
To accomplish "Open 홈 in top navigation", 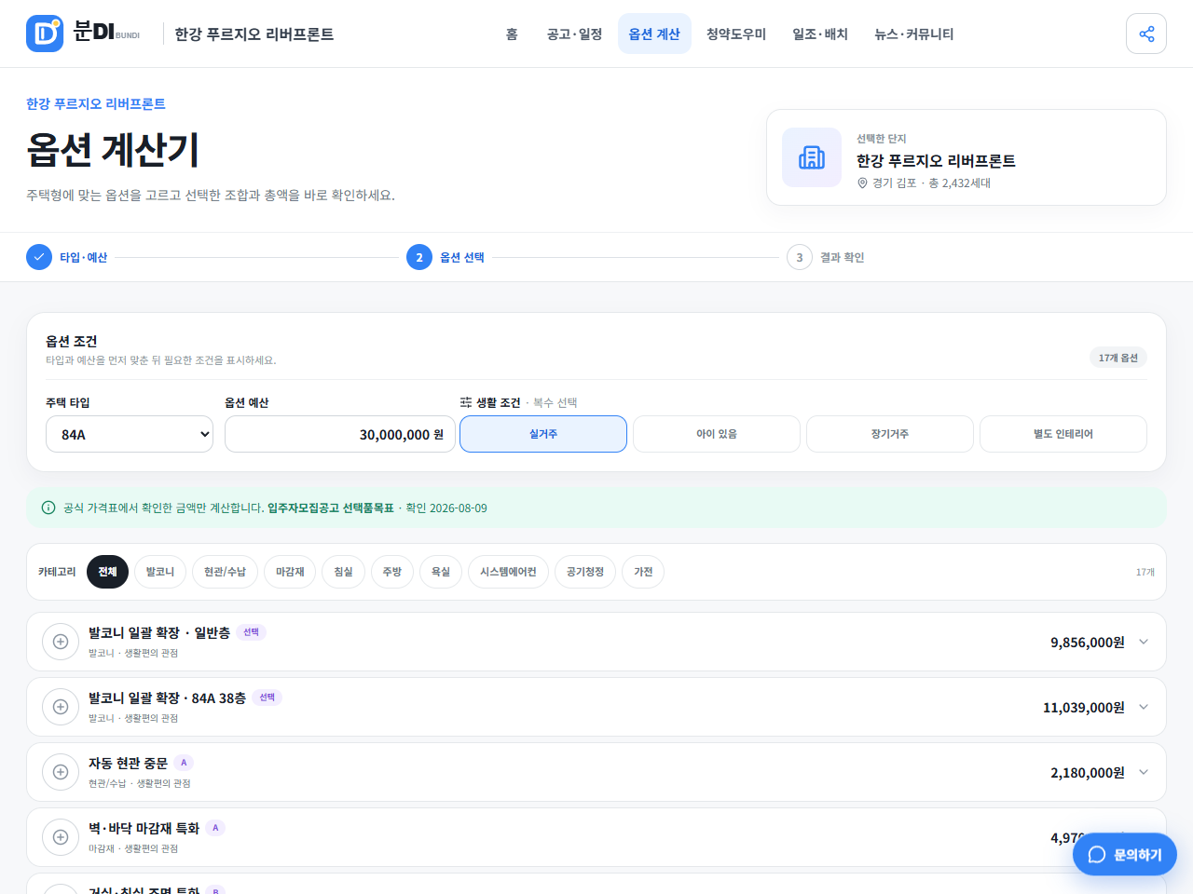I will pos(512,34).
